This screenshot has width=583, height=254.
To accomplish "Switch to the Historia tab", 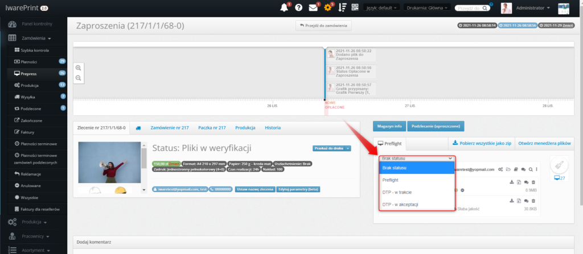I will click(273, 128).
